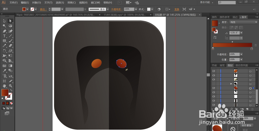This screenshot has width=259, height=131.
Task: Open fill color dropdown in control bar
Action: click(27, 9)
